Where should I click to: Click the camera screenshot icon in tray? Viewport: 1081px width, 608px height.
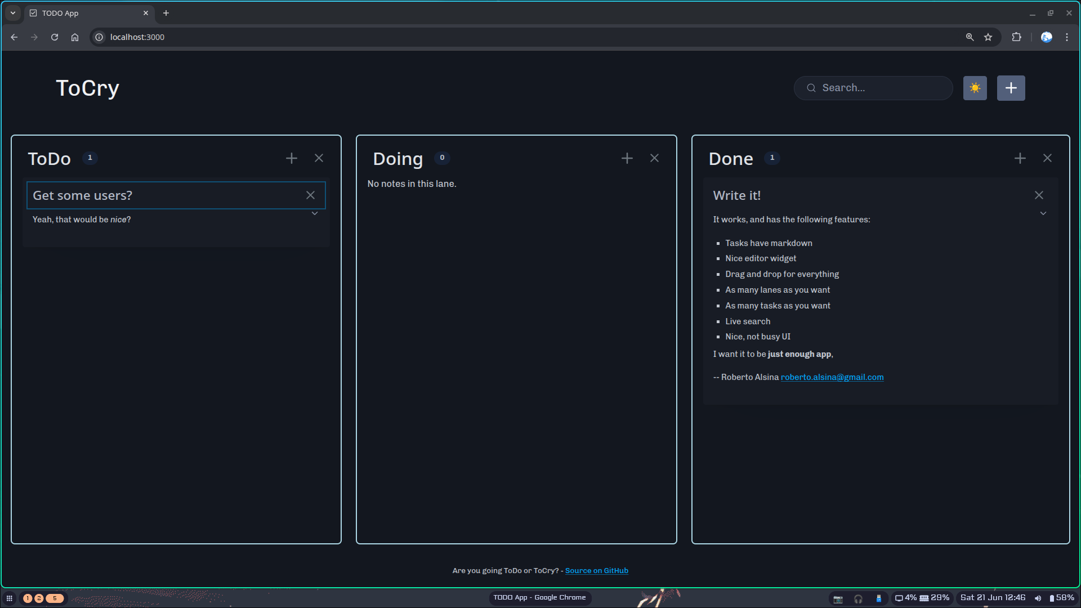pos(838,599)
